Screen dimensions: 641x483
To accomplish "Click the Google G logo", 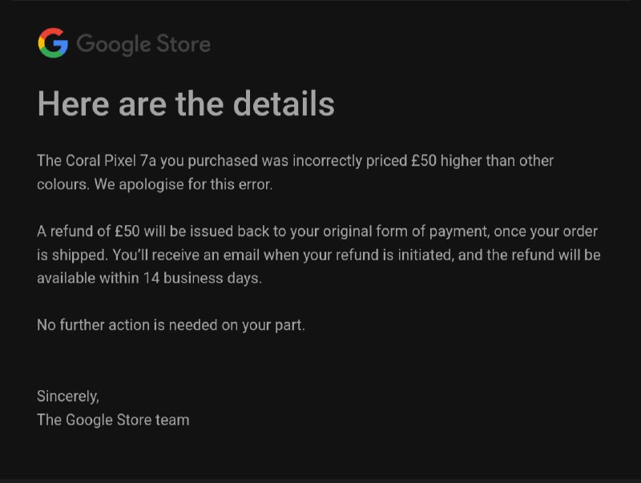I will pos(53,42).
